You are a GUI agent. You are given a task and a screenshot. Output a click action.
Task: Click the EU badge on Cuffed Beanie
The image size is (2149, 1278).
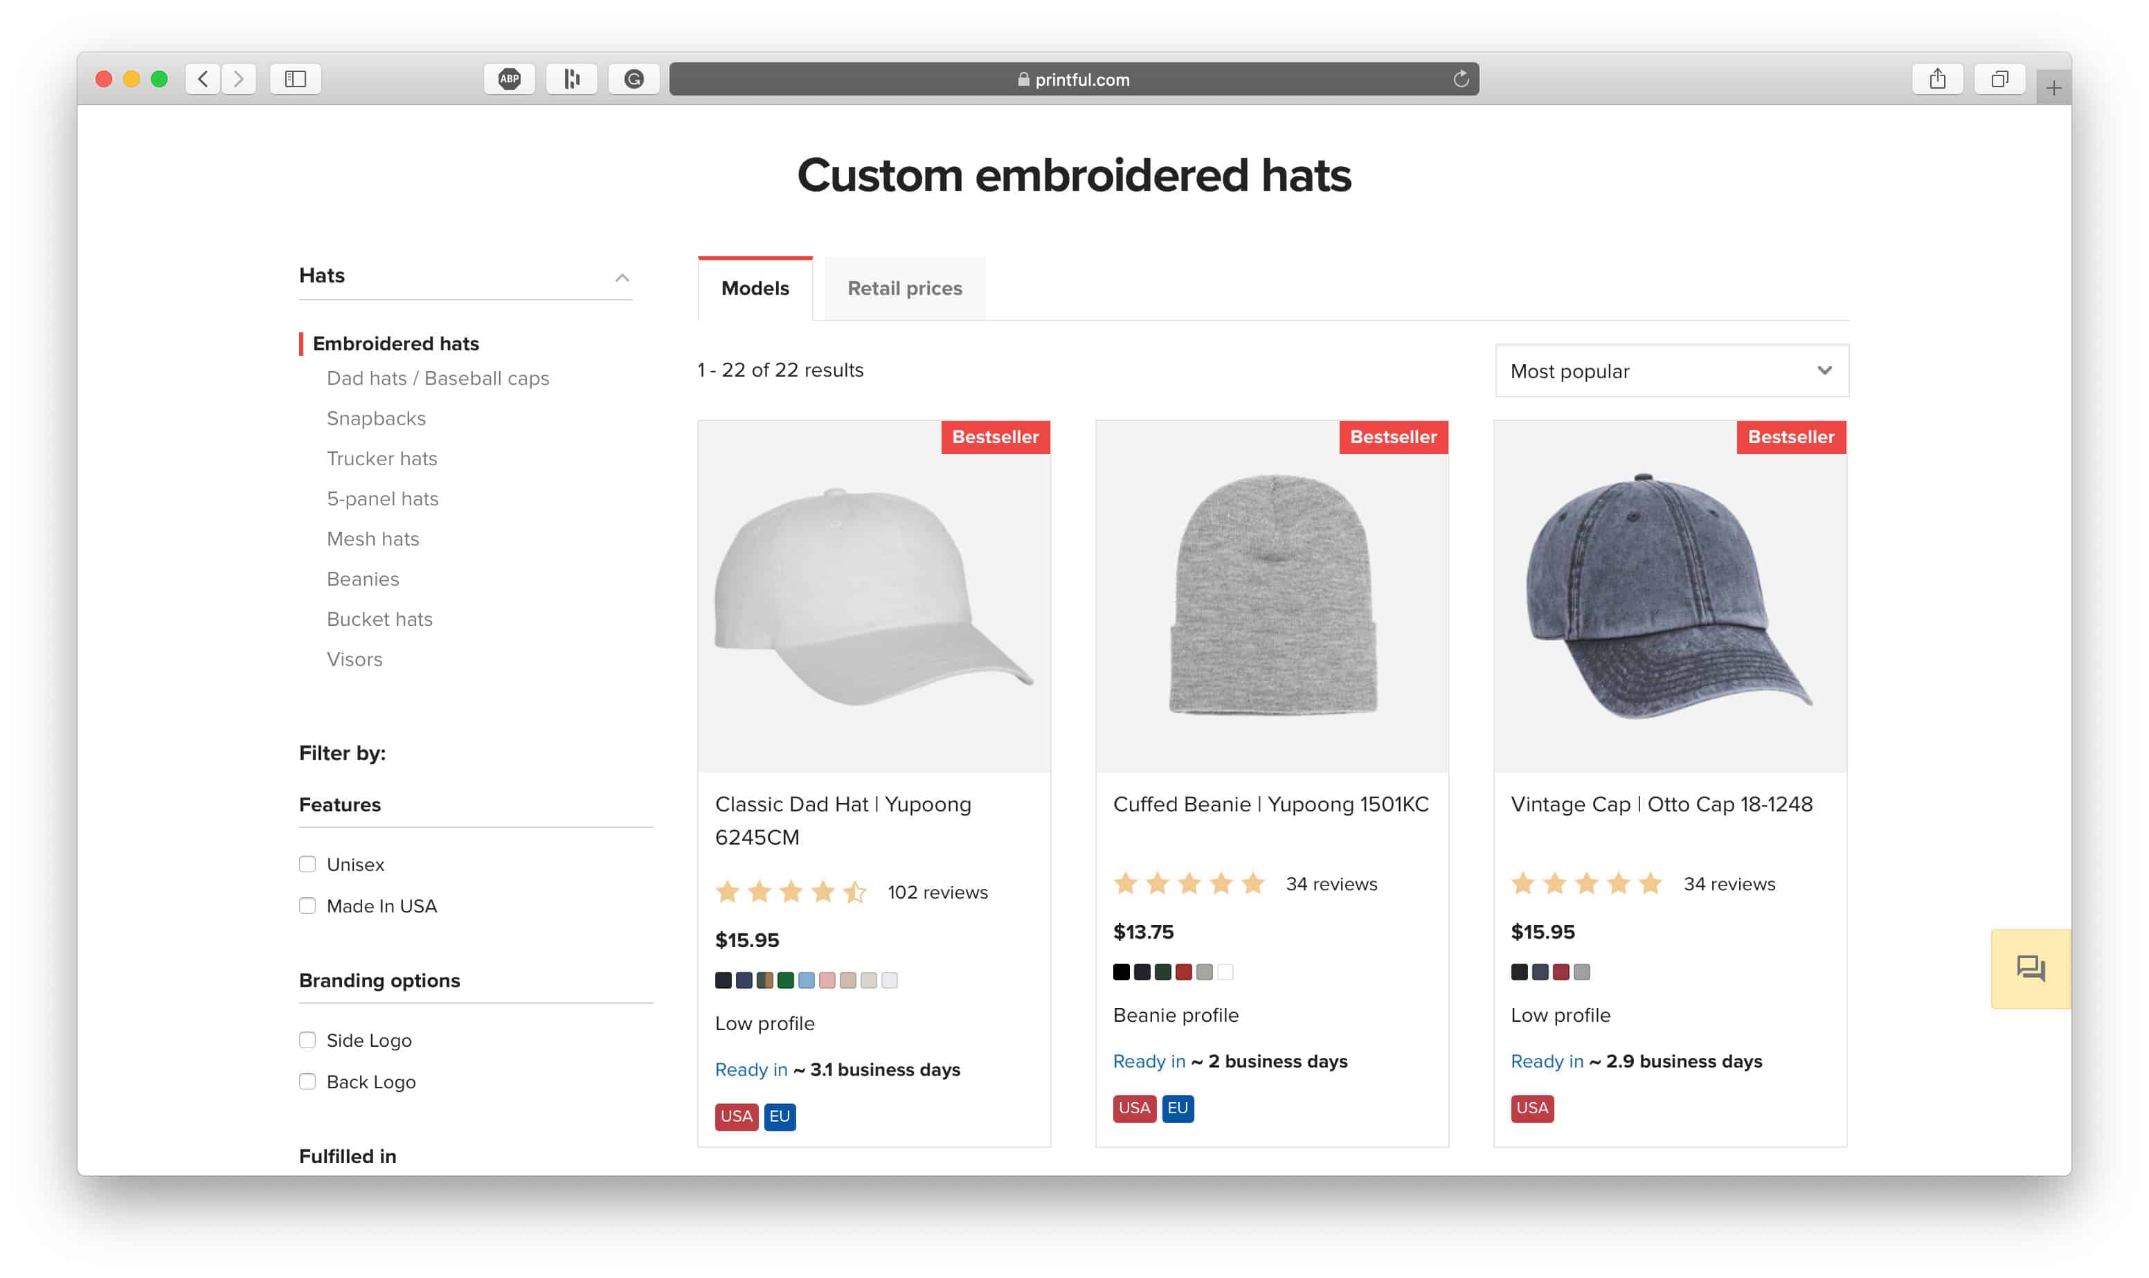tap(1178, 1108)
